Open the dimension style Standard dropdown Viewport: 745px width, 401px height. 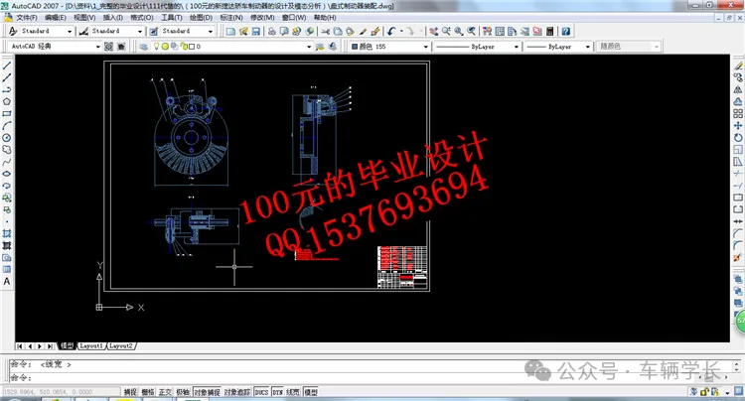pos(140,32)
